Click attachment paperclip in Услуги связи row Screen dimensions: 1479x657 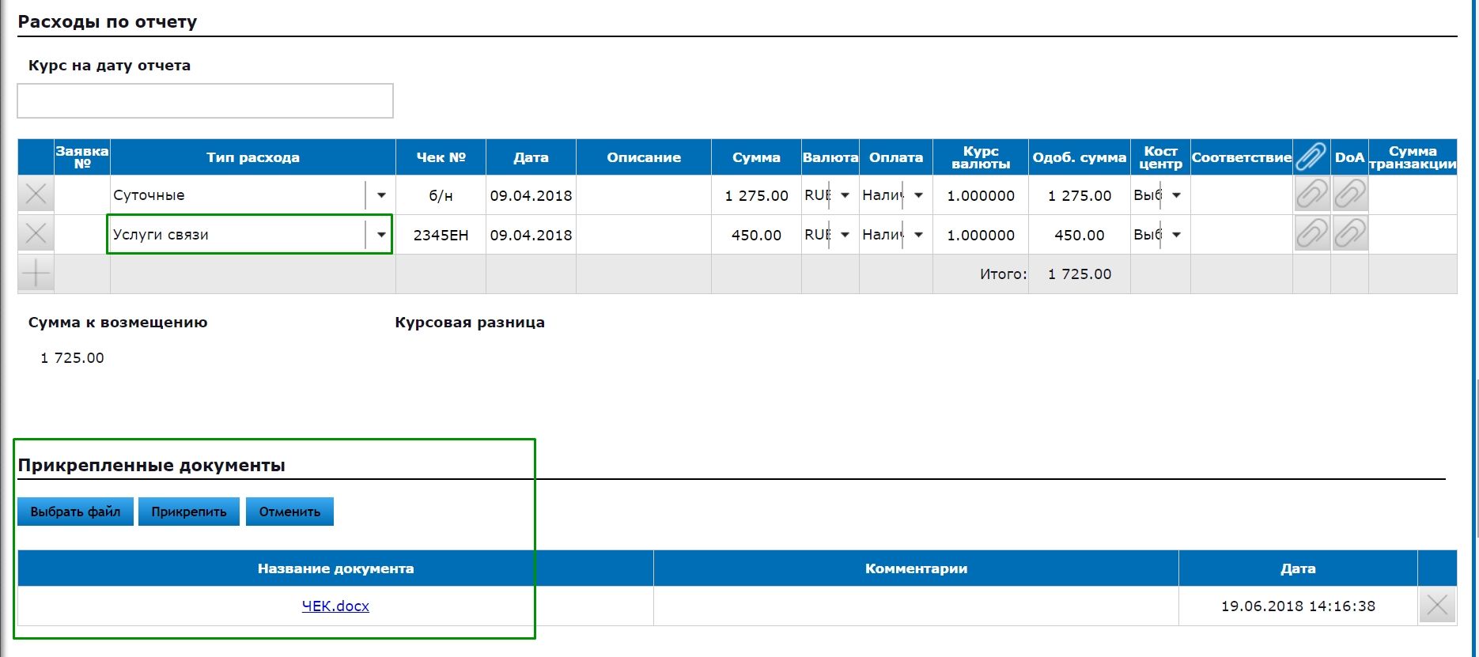pyautogui.click(x=1311, y=234)
